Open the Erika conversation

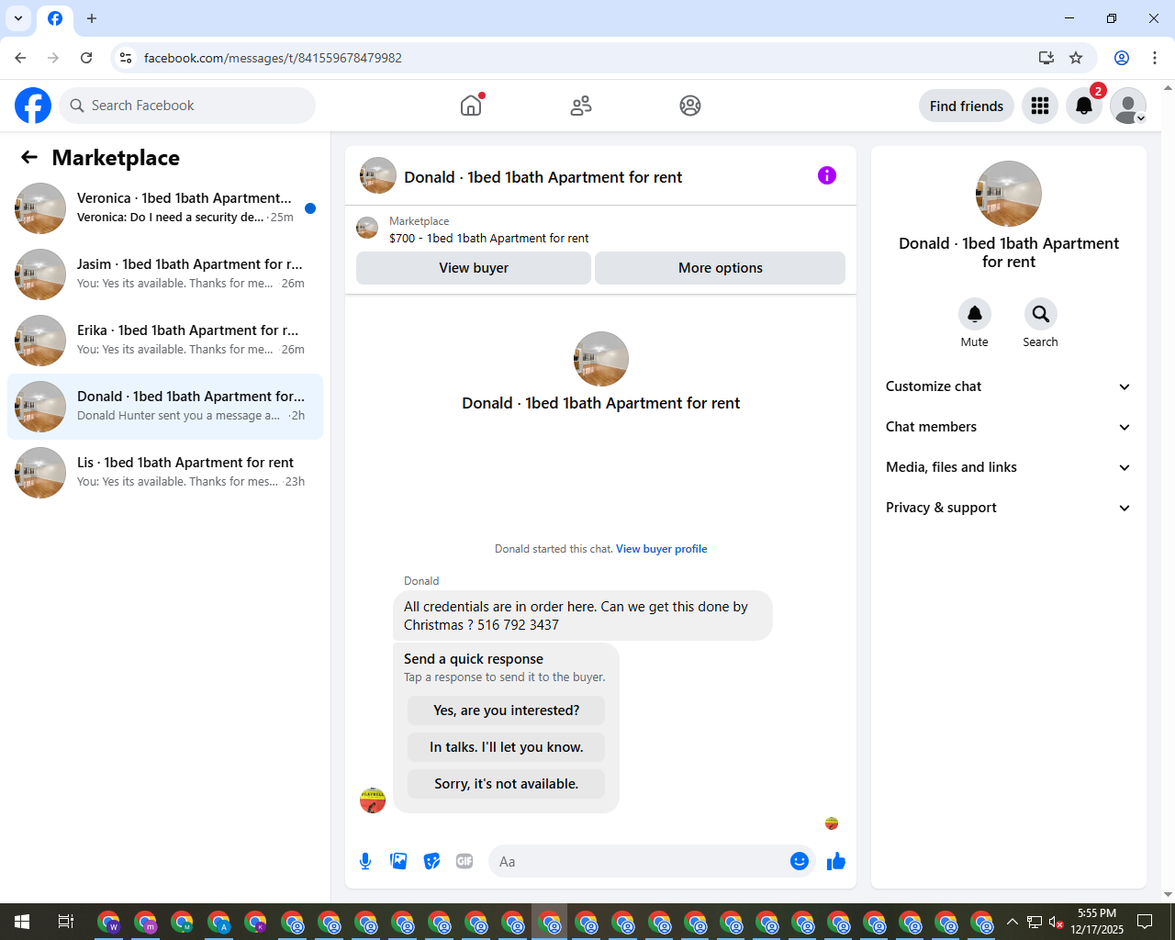click(165, 341)
